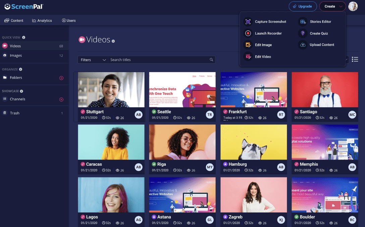Click the Capture Screenshot icon
This screenshot has height=227, width=365.
(248, 22)
